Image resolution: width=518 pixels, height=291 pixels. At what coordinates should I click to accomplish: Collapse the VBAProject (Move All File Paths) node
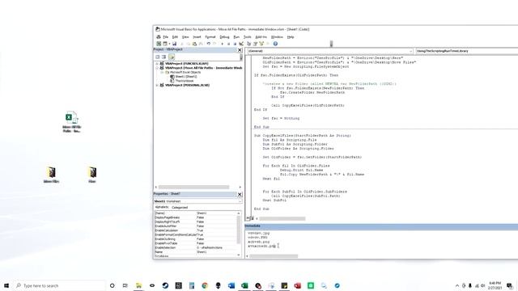[157, 68]
